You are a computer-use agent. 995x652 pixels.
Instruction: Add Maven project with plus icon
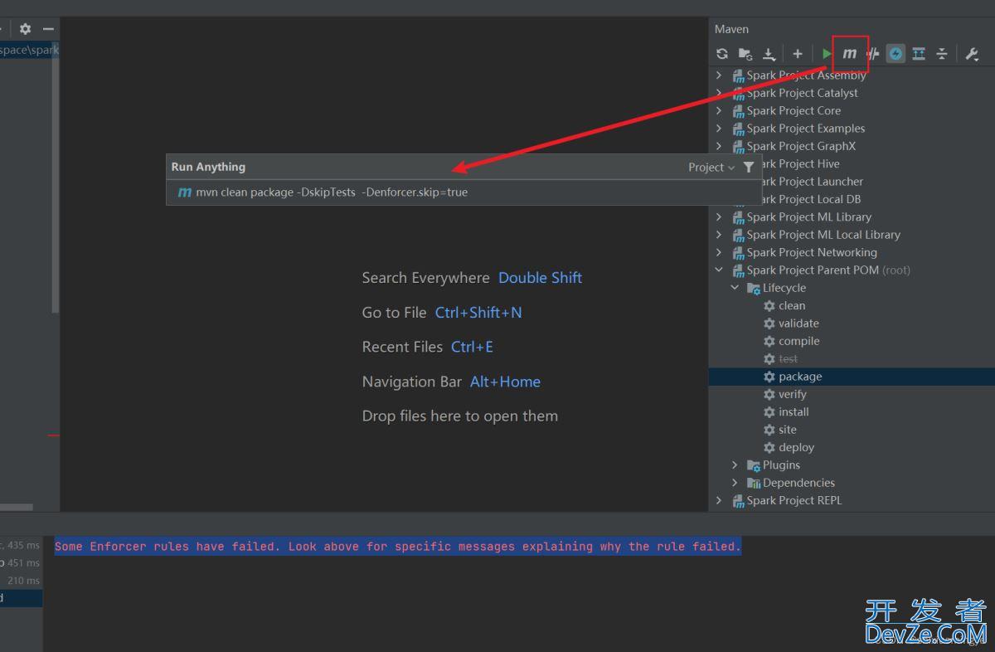(798, 54)
